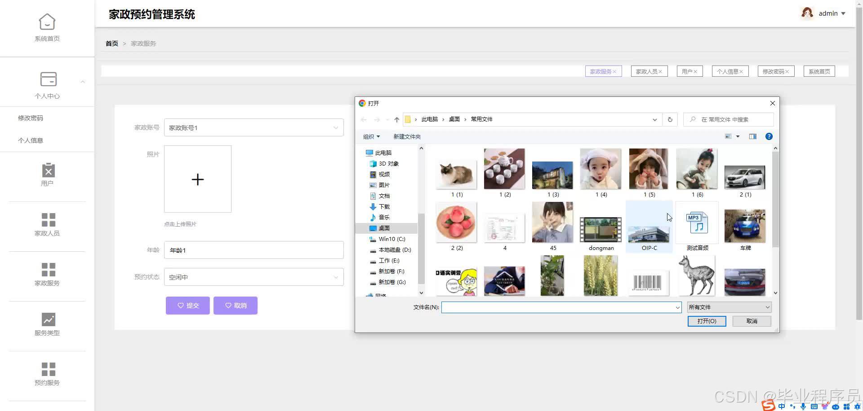This screenshot has width=863, height=411.
Task: Select the dongman video file
Action: pyautogui.click(x=601, y=233)
